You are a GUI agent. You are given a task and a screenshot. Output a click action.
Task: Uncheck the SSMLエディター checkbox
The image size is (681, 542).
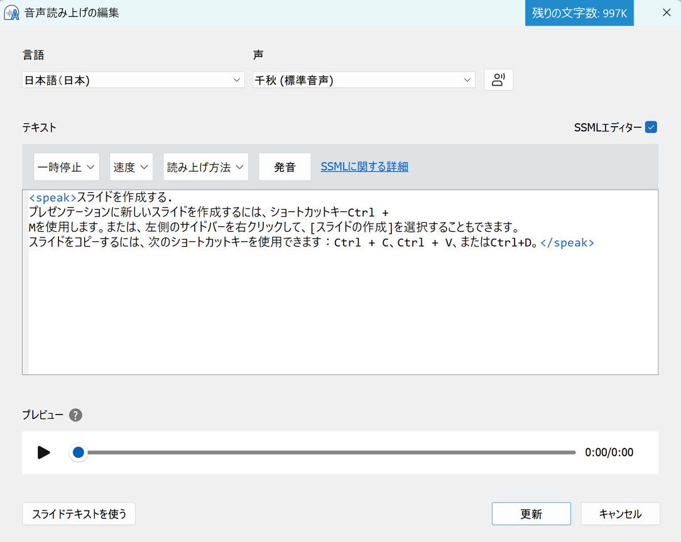651,127
